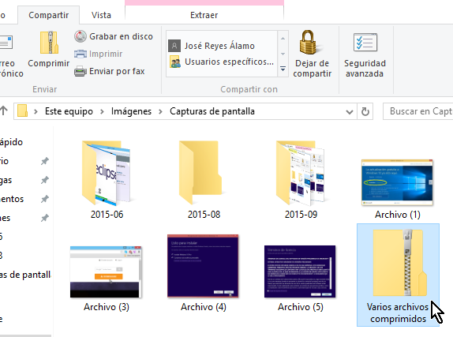
Task: Click pin icon beside 'es' item
Action: [44, 218]
